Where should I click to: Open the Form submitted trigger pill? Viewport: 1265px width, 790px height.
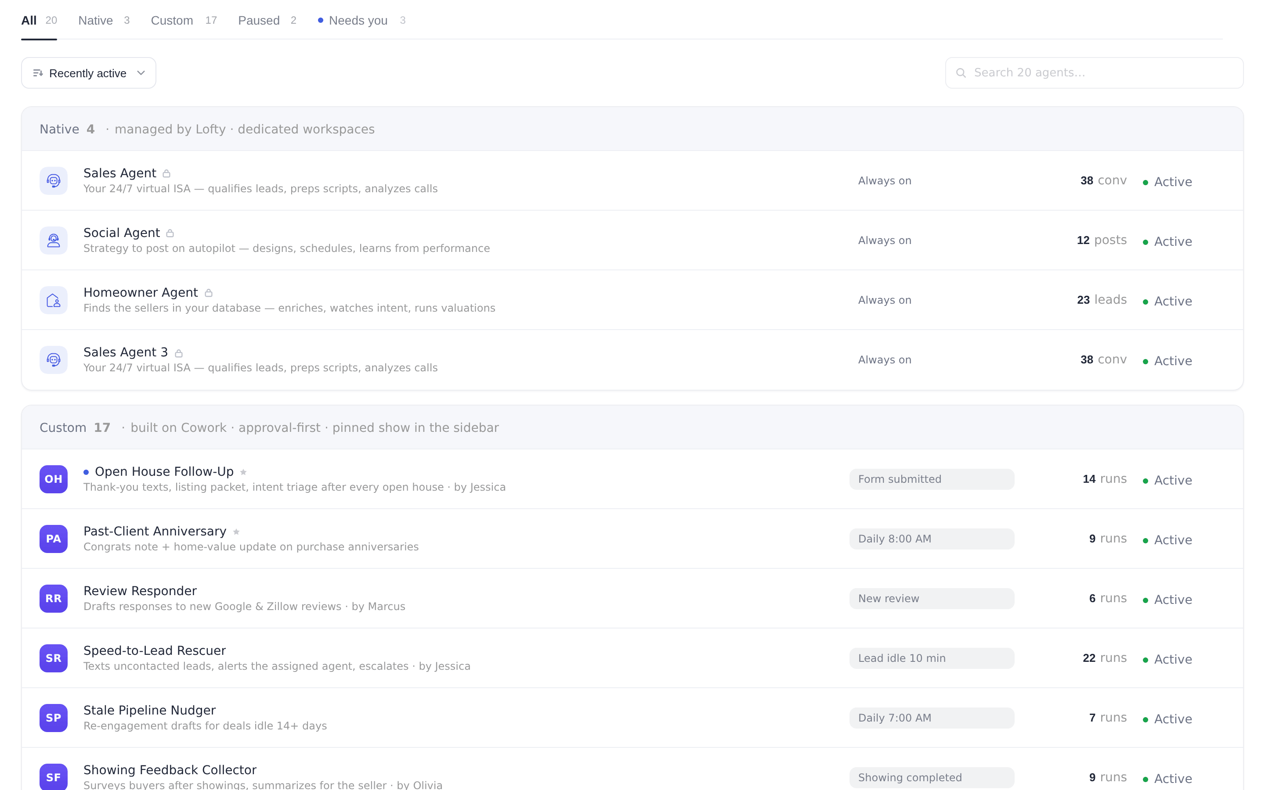pyautogui.click(x=932, y=479)
